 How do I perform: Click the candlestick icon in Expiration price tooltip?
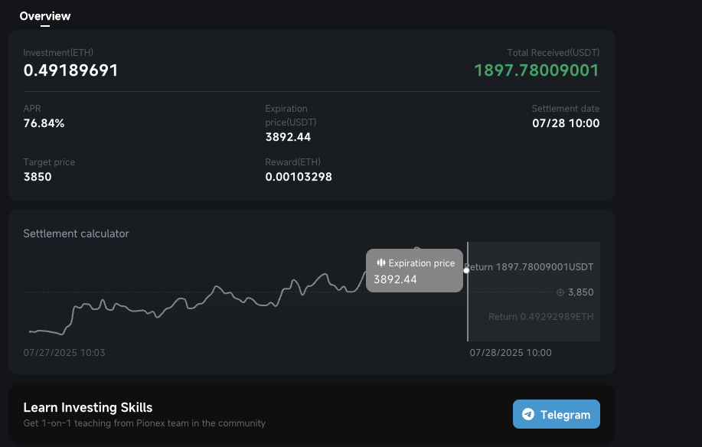pyautogui.click(x=381, y=263)
